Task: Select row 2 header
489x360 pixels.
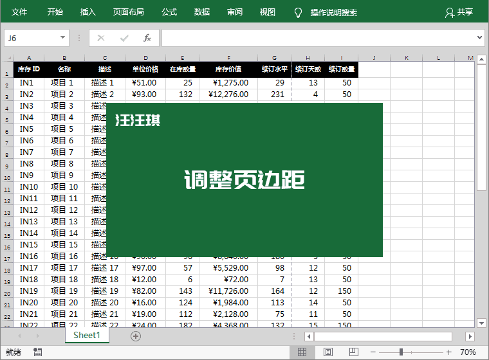Action: [7, 85]
